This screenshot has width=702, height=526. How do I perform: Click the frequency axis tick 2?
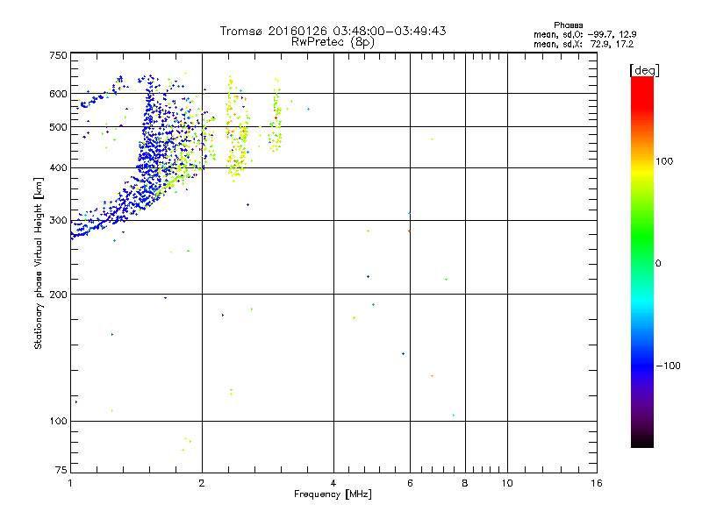202,483
